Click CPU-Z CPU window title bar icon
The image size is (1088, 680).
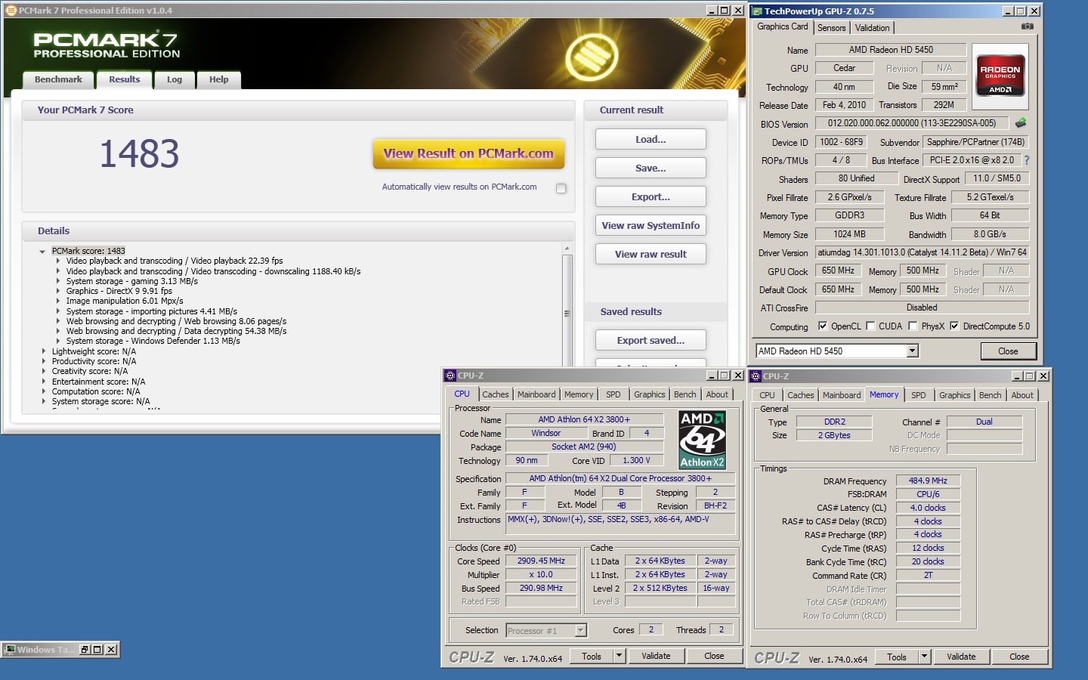pyautogui.click(x=450, y=376)
